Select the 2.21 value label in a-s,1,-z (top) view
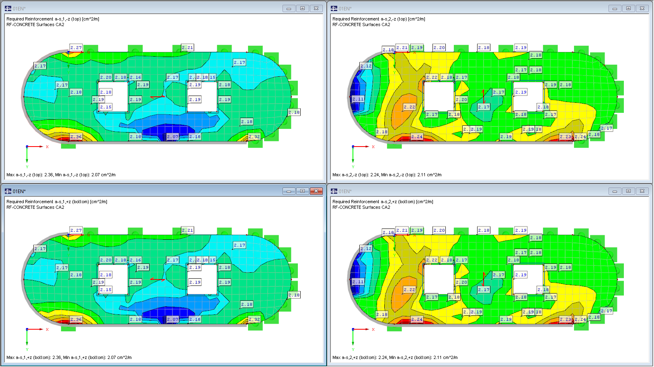Image resolution: width=654 pixels, height=367 pixels. click(x=188, y=48)
